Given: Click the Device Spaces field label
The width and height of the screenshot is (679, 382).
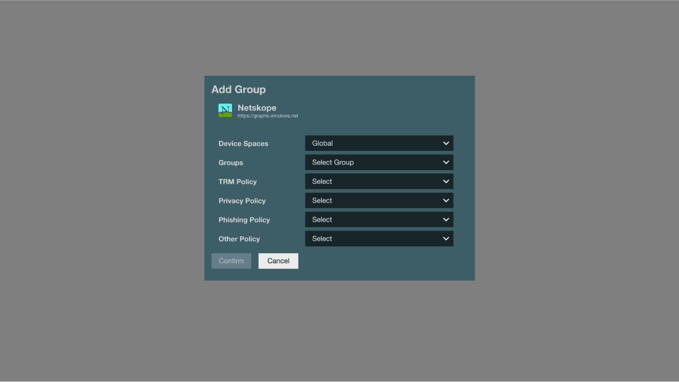Looking at the screenshot, I should 243,144.
